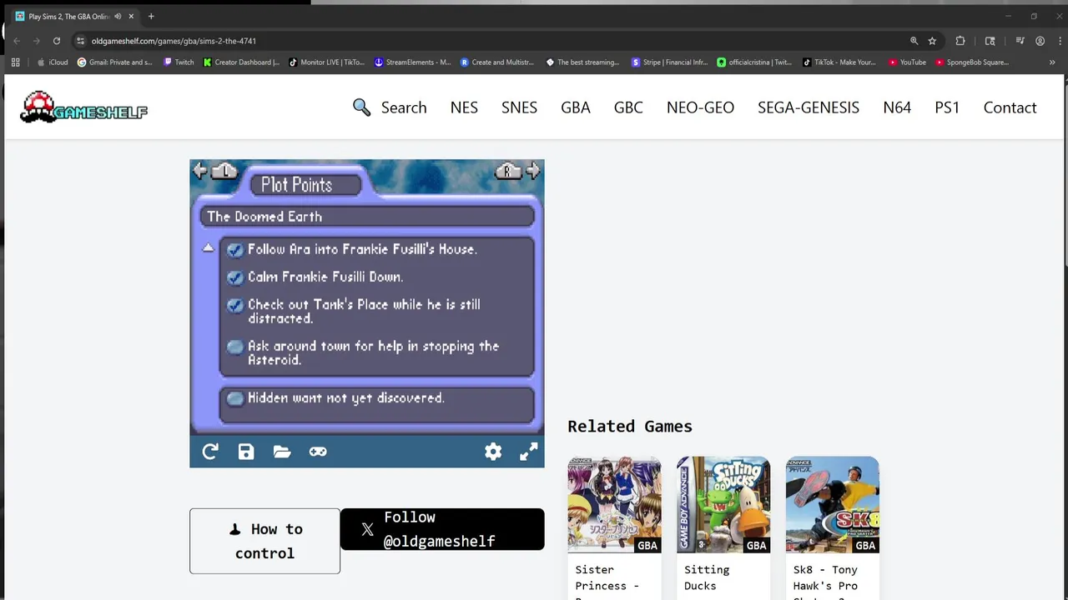Click the browser zoom magnifier icon

pos(914,41)
